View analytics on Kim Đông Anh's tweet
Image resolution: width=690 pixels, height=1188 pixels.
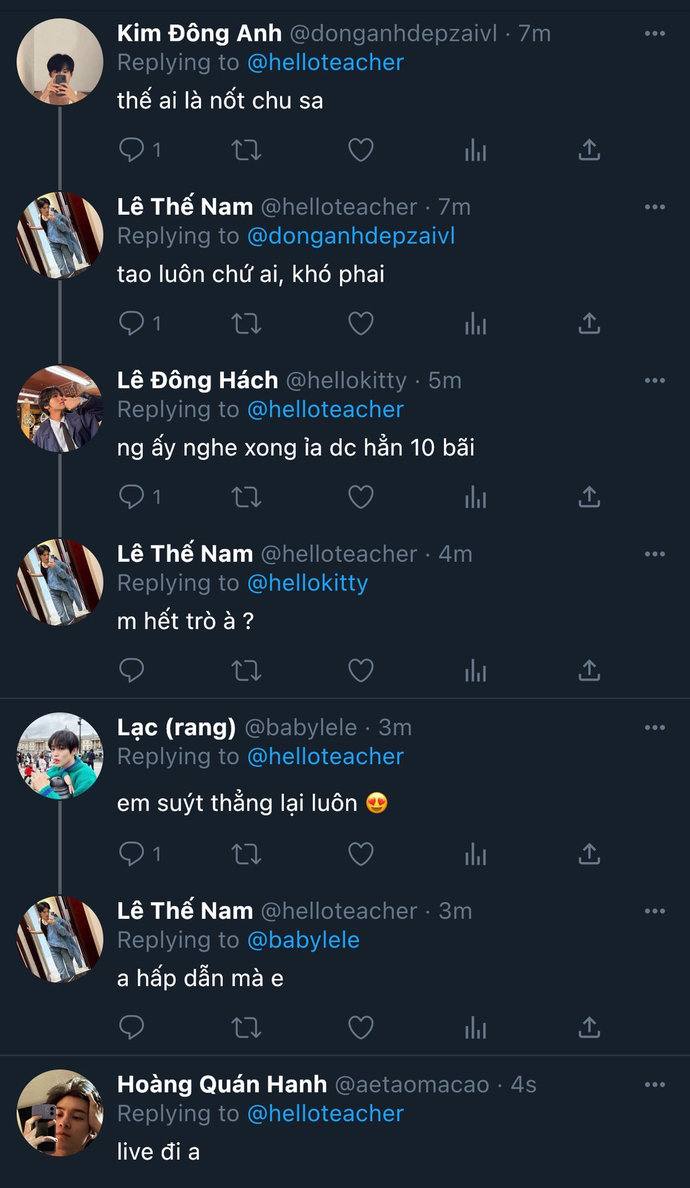tap(475, 150)
